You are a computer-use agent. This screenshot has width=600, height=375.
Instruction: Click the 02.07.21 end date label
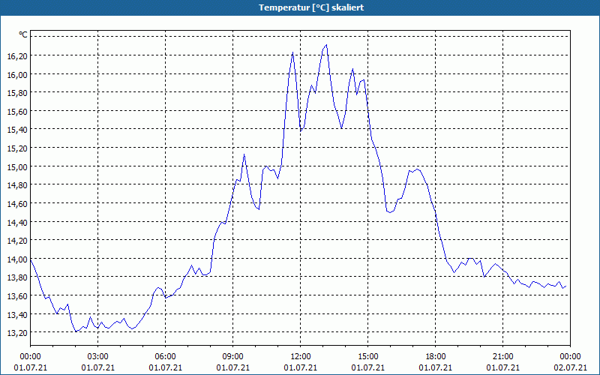click(570, 367)
